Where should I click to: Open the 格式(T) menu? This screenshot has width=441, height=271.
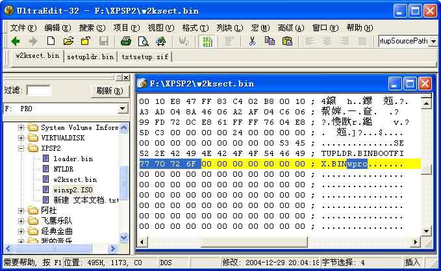coord(195,28)
